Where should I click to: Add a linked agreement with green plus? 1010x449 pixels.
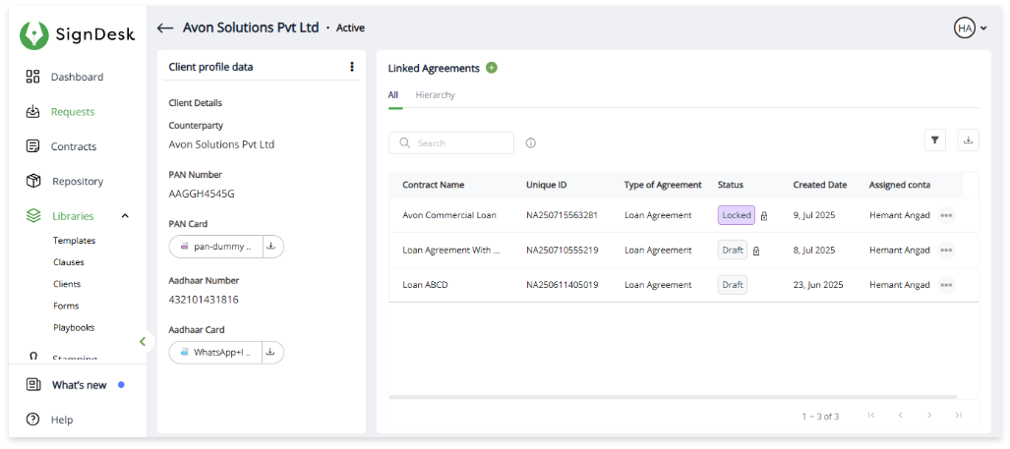pos(492,68)
